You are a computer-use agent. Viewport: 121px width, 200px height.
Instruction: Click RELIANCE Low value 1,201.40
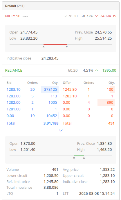(x=28, y=150)
